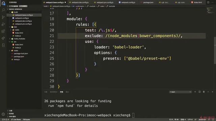Expand the outline section in sidebar
Image resolution: width=216 pixels, height=121 pixels.
(x=10, y=111)
